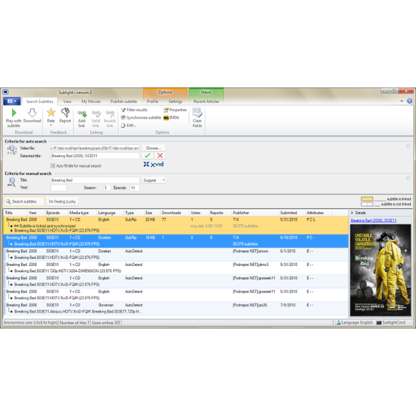Click the yellow linked-subtitle color swatch
Screen dimensions: 416x416
pos(367,199)
